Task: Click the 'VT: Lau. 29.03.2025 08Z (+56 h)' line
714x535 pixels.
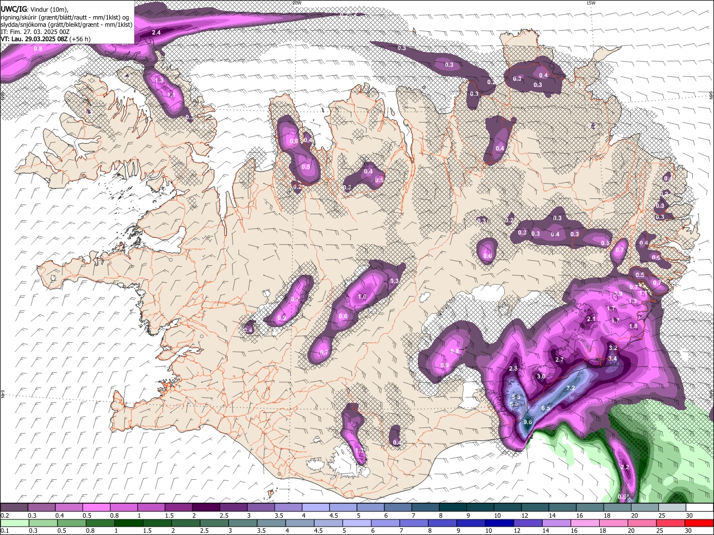Action: pos(46,39)
